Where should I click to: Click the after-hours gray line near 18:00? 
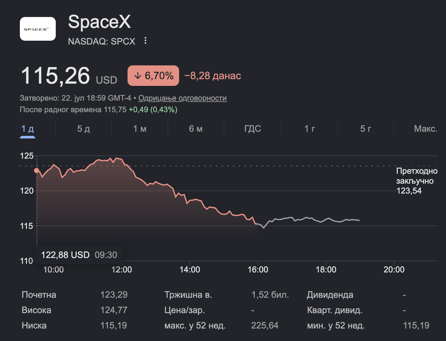coord(326,219)
